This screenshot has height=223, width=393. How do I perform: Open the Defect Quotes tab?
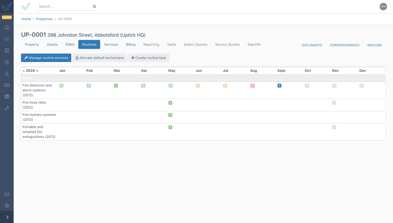[196, 44]
